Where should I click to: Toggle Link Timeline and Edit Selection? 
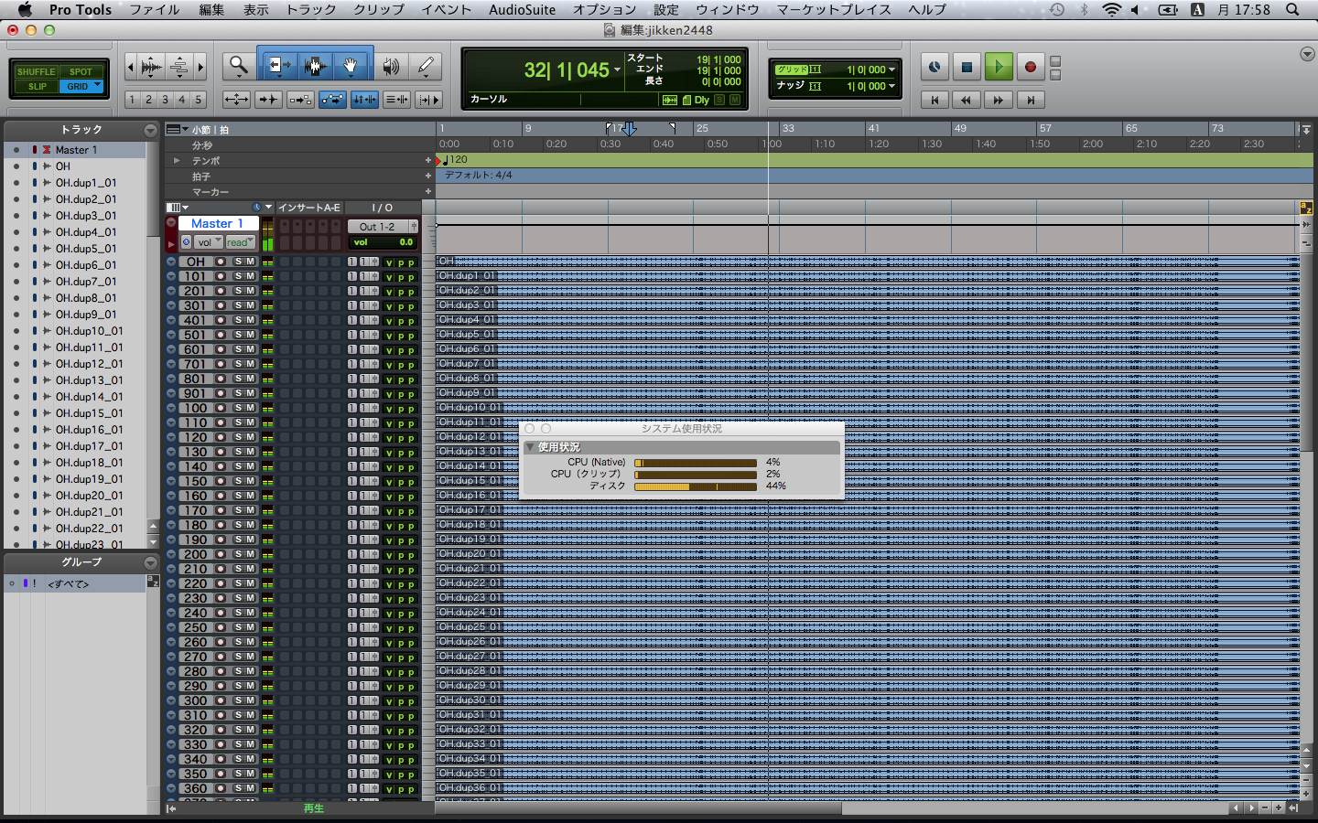click(364, 100)
